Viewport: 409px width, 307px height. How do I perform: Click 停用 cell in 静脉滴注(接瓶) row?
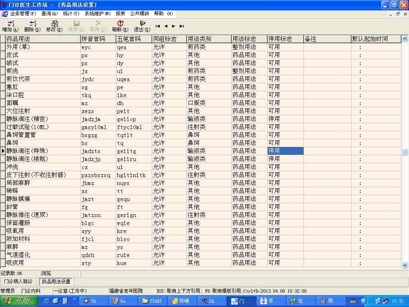coord(286,159)
